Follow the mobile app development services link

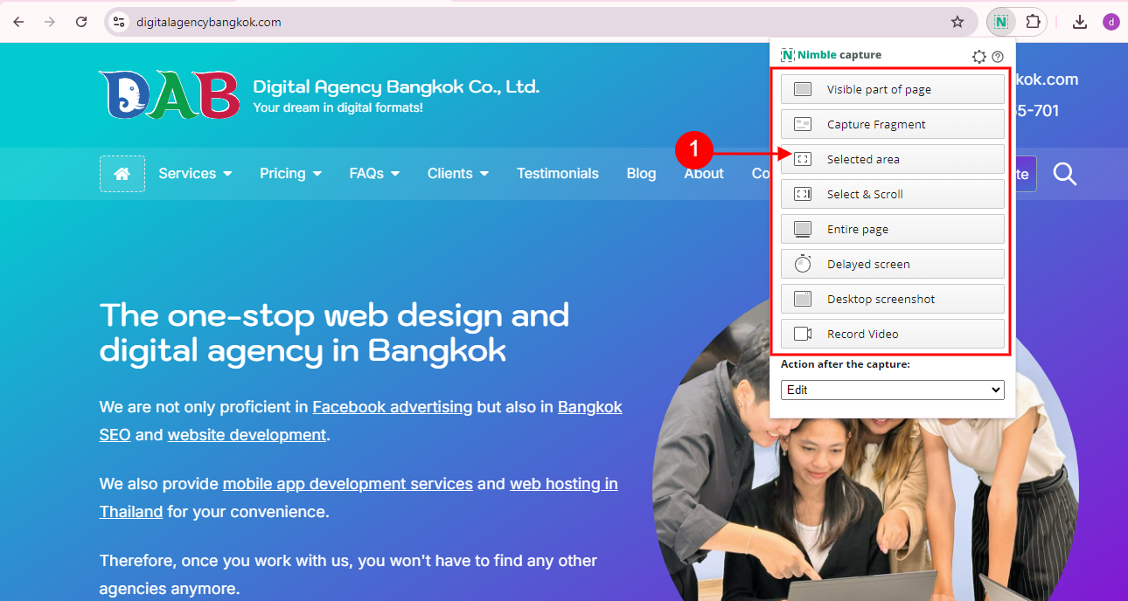click(x=348, y=484)
